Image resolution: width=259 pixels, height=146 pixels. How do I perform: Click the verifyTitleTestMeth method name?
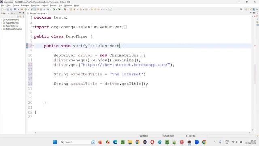tap(96, 46)
